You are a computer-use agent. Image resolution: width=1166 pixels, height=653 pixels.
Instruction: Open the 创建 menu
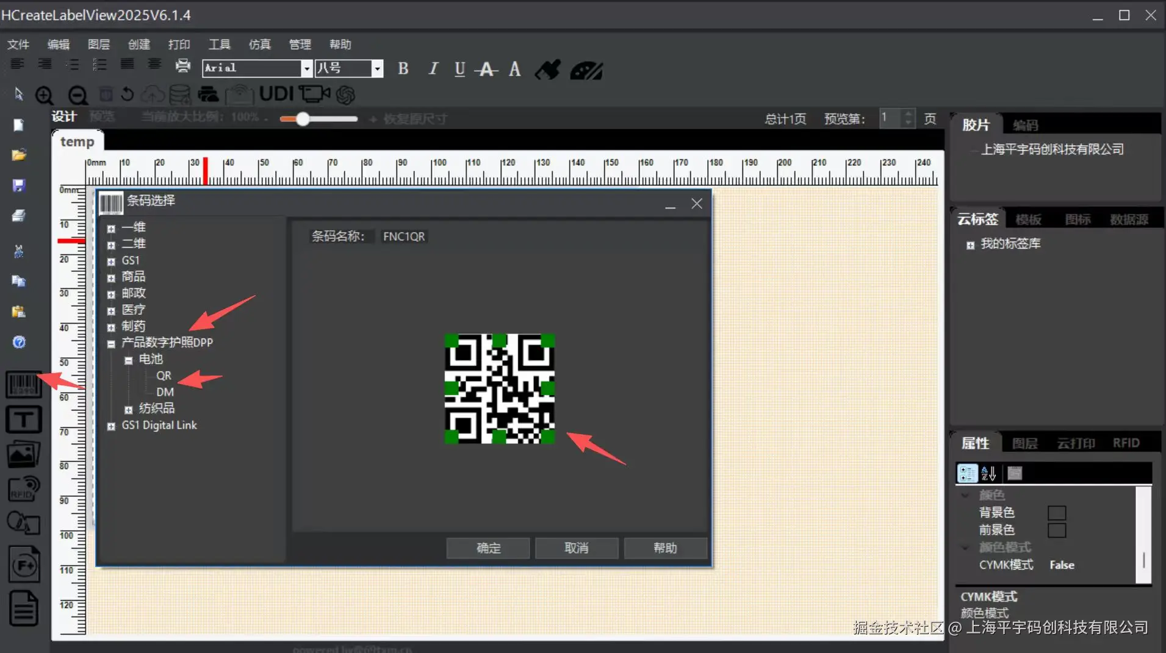[139, 45]
